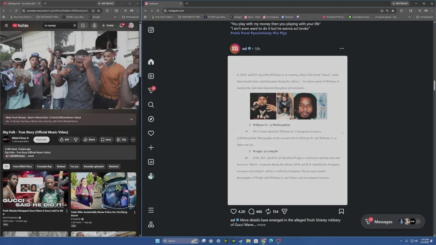Click the Share button under video
This screenshot has width=436, height=245.
point(90,140)
